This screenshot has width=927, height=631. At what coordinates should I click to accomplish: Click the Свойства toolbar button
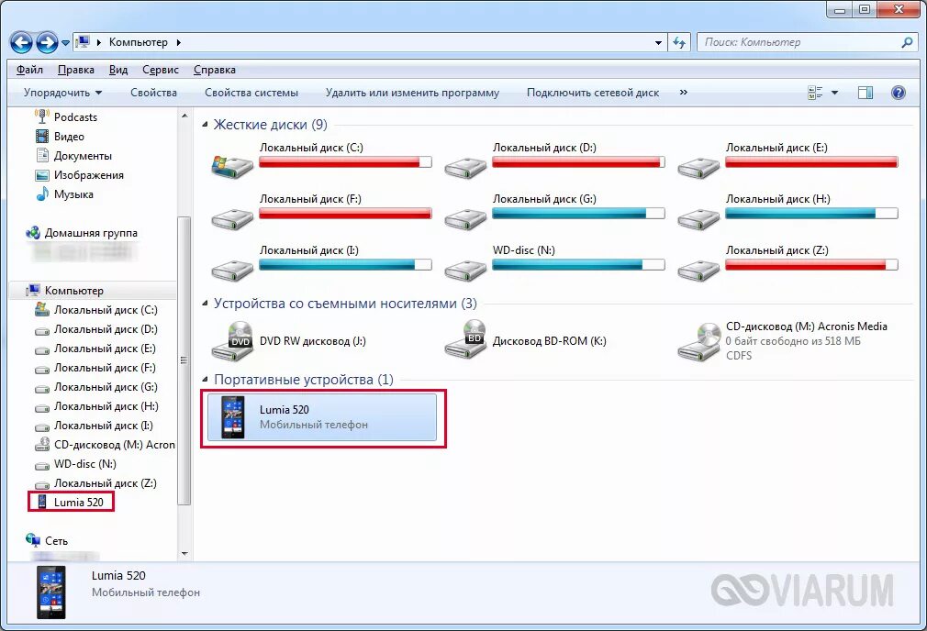(153, 93)
